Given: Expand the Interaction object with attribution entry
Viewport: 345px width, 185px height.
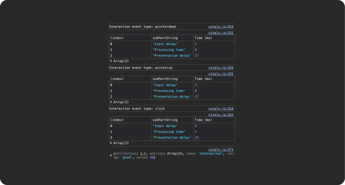Looking at the screenshot, I should pyautogui.click(x=111, y=155).
